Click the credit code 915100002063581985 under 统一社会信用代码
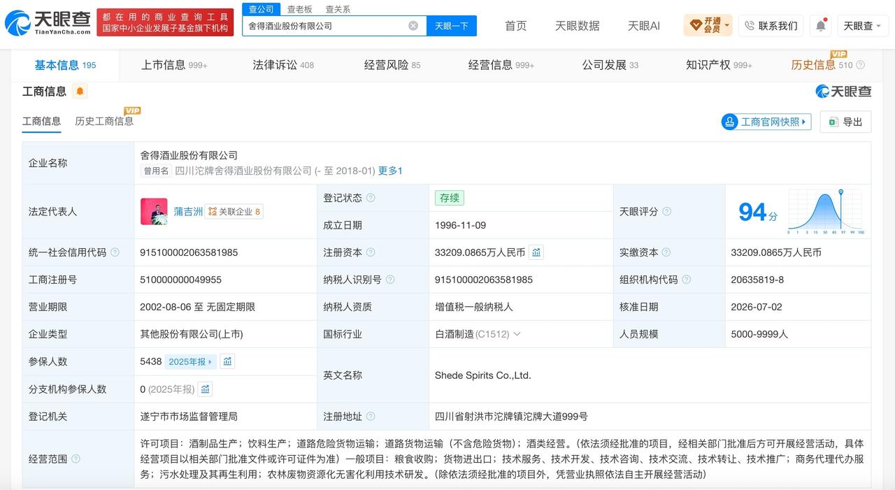895x490 pixels. point(189,252)
